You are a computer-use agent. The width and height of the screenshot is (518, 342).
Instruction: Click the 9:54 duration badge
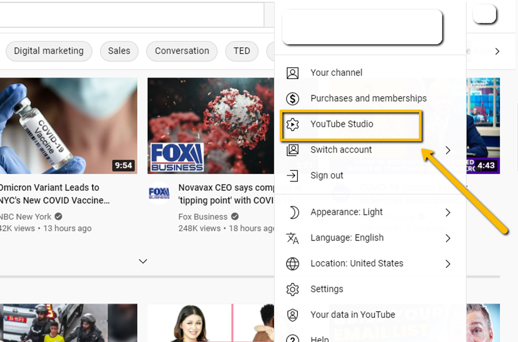tap(123, 165)
